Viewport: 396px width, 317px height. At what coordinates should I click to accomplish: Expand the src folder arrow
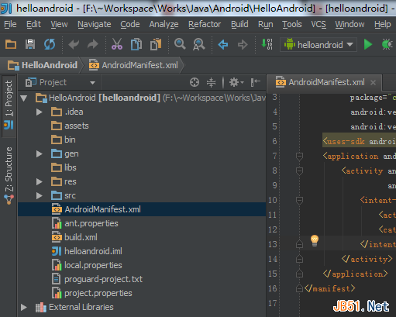pyautogui.click(x=40, y=195)
